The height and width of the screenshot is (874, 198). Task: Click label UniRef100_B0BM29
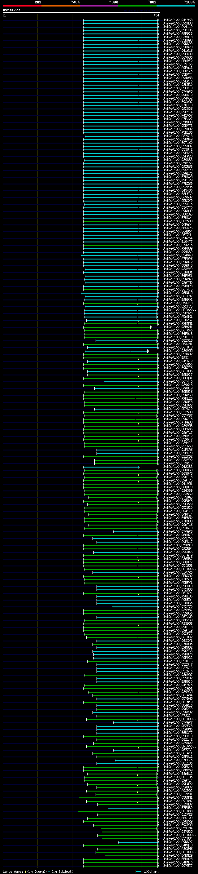coord(177,855)
